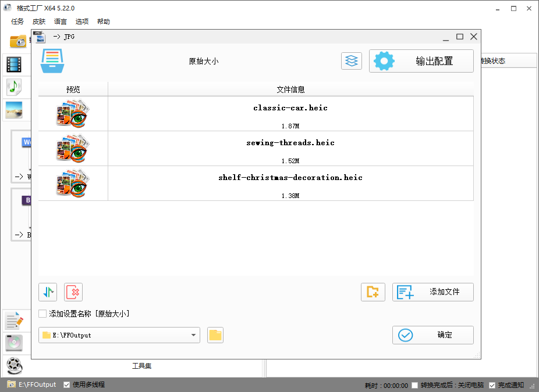The height and width of the screenshot is (392, 539).
Task: Click the 工具集 panel label
Action: [x=141, y=366]
